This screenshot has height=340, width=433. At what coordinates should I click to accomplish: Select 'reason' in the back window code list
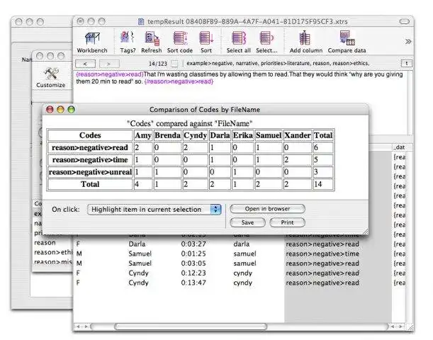45,242
